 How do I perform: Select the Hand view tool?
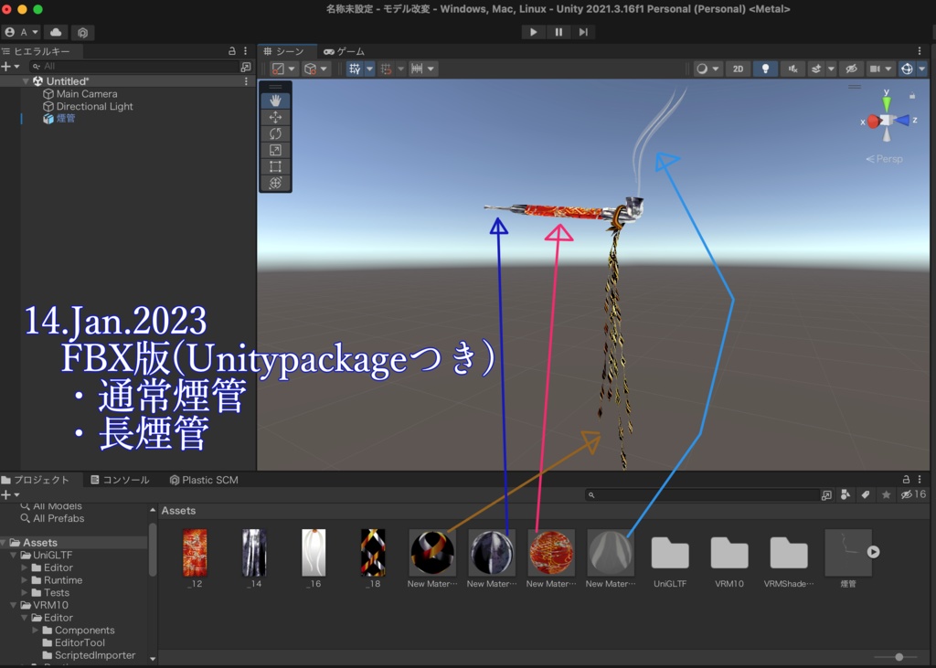tap(275, 101)
